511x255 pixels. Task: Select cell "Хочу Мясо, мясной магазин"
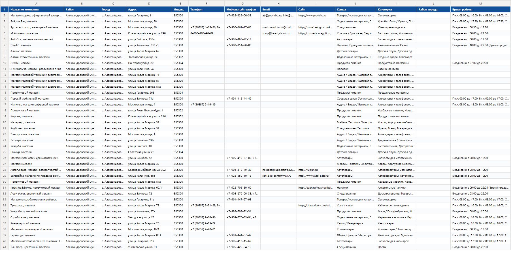click(x=36, y=211)
